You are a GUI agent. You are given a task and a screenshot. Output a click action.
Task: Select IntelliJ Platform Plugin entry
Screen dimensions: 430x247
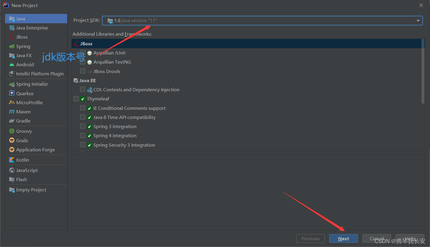click(x=36, y=74)
